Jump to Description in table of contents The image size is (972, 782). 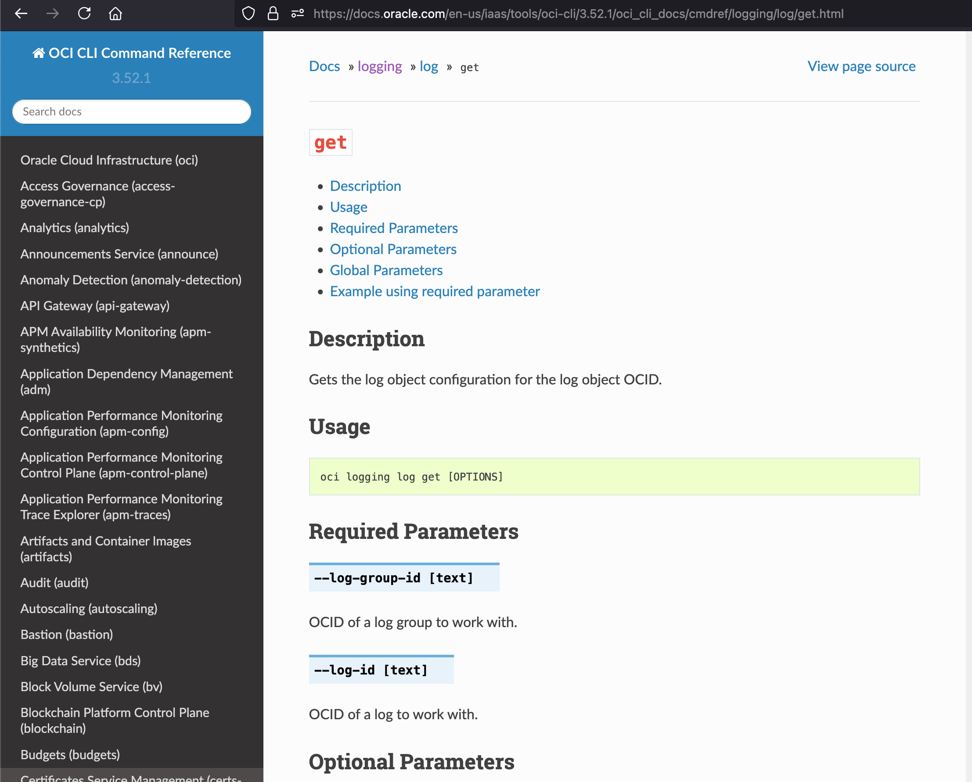(366, 186)
